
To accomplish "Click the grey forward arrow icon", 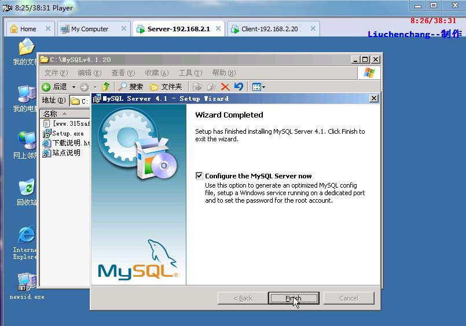I will [x=85, y=87].
